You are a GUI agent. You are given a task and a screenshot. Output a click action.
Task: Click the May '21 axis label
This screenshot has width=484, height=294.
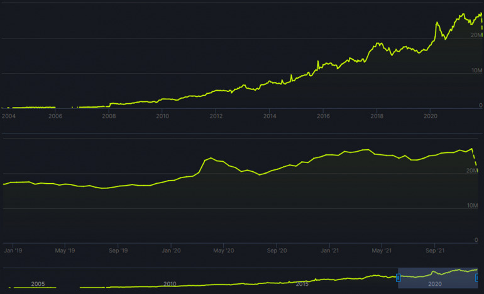coord(382,251)
